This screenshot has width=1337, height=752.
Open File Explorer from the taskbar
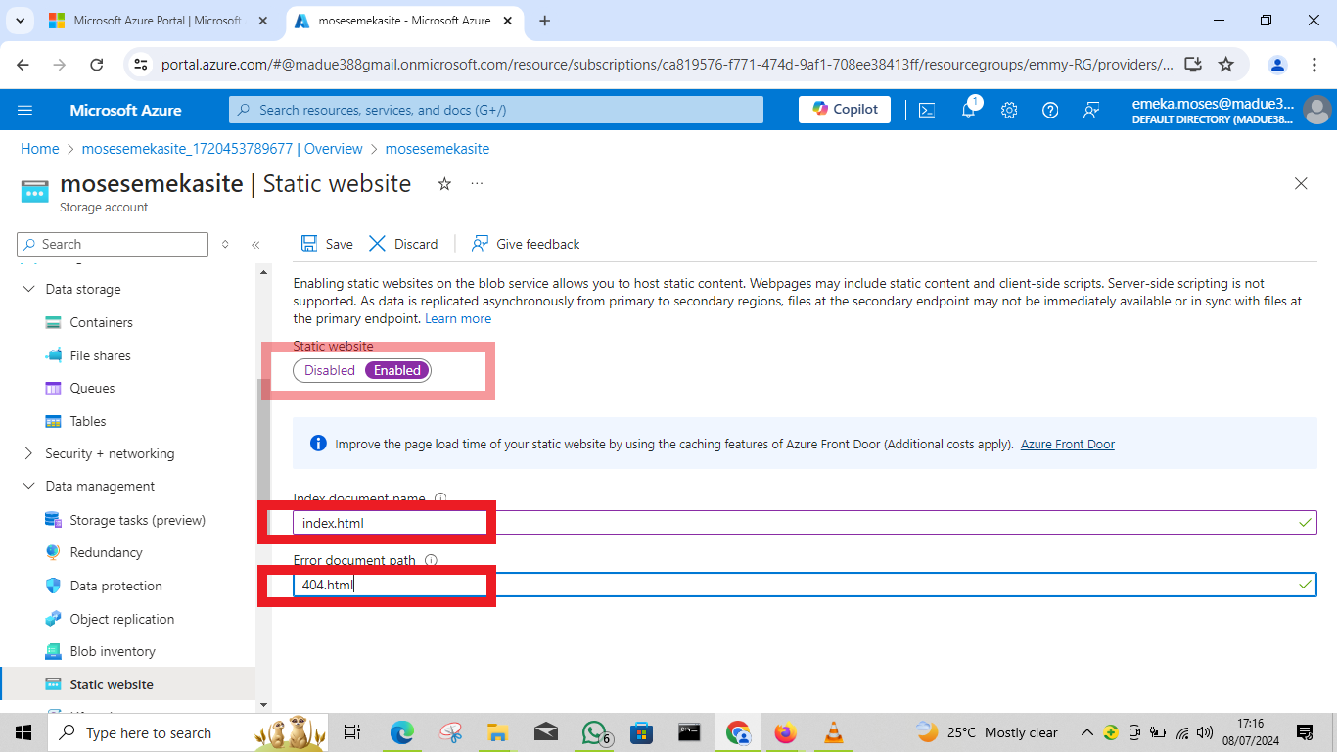498,732
